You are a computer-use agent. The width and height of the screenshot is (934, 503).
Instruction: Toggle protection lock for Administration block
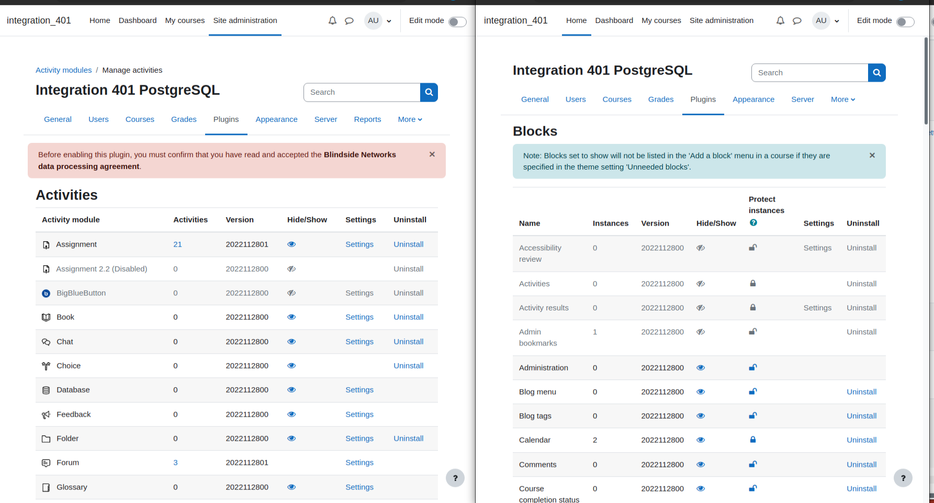[753, 367]
